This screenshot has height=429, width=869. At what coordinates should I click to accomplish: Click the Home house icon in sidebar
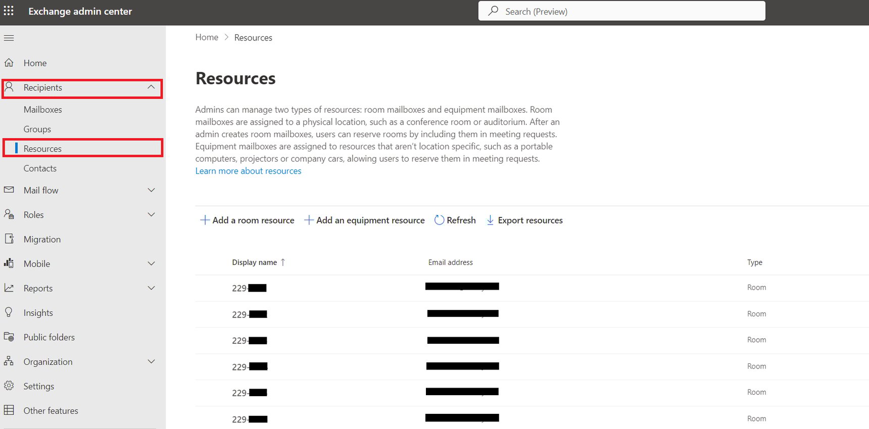tap(9, 63)
